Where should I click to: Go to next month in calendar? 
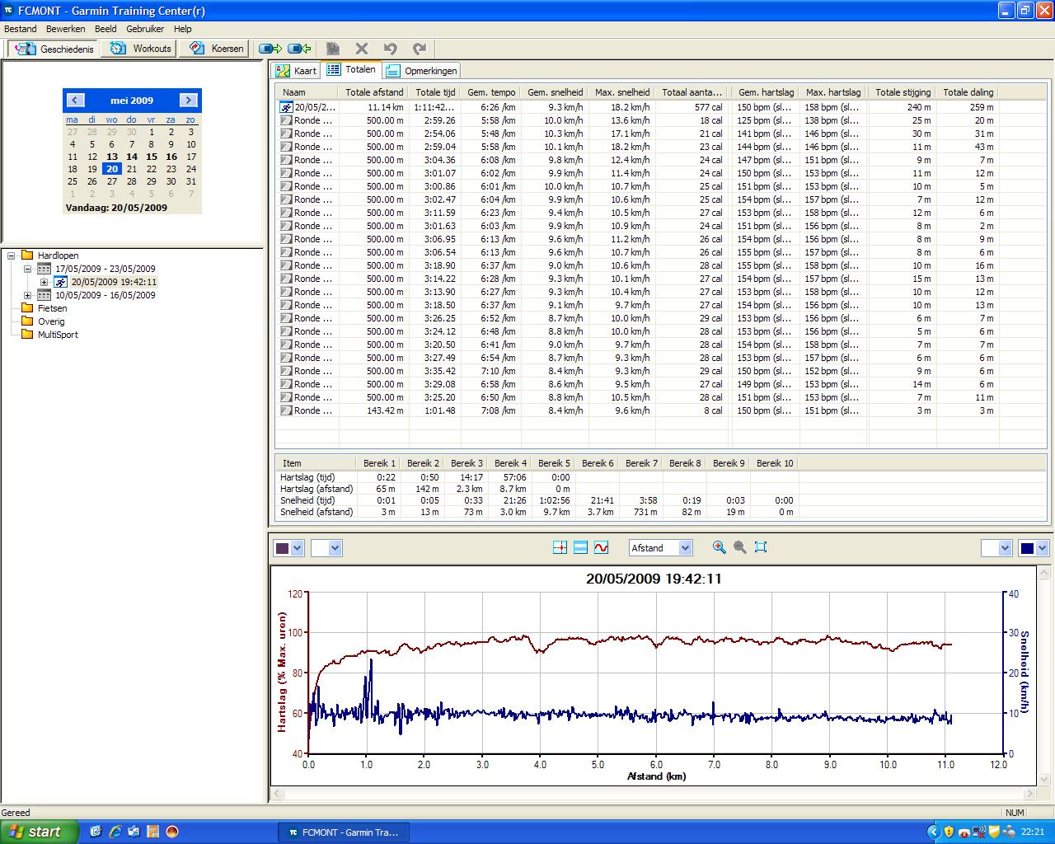click(189, 101)
